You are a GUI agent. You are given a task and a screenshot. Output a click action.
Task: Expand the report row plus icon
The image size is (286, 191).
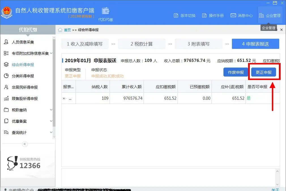pyautogui.click(x=64, y=99)
